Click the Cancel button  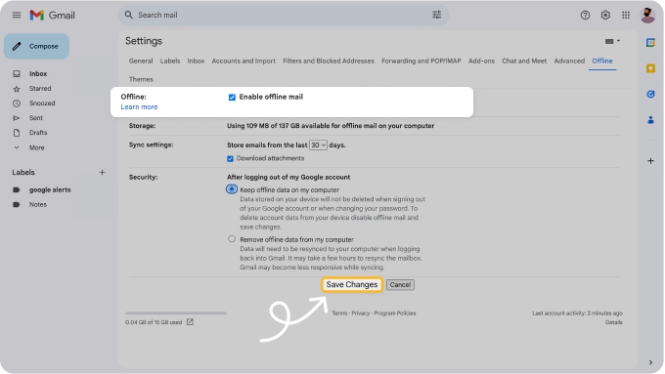[400, 284]
